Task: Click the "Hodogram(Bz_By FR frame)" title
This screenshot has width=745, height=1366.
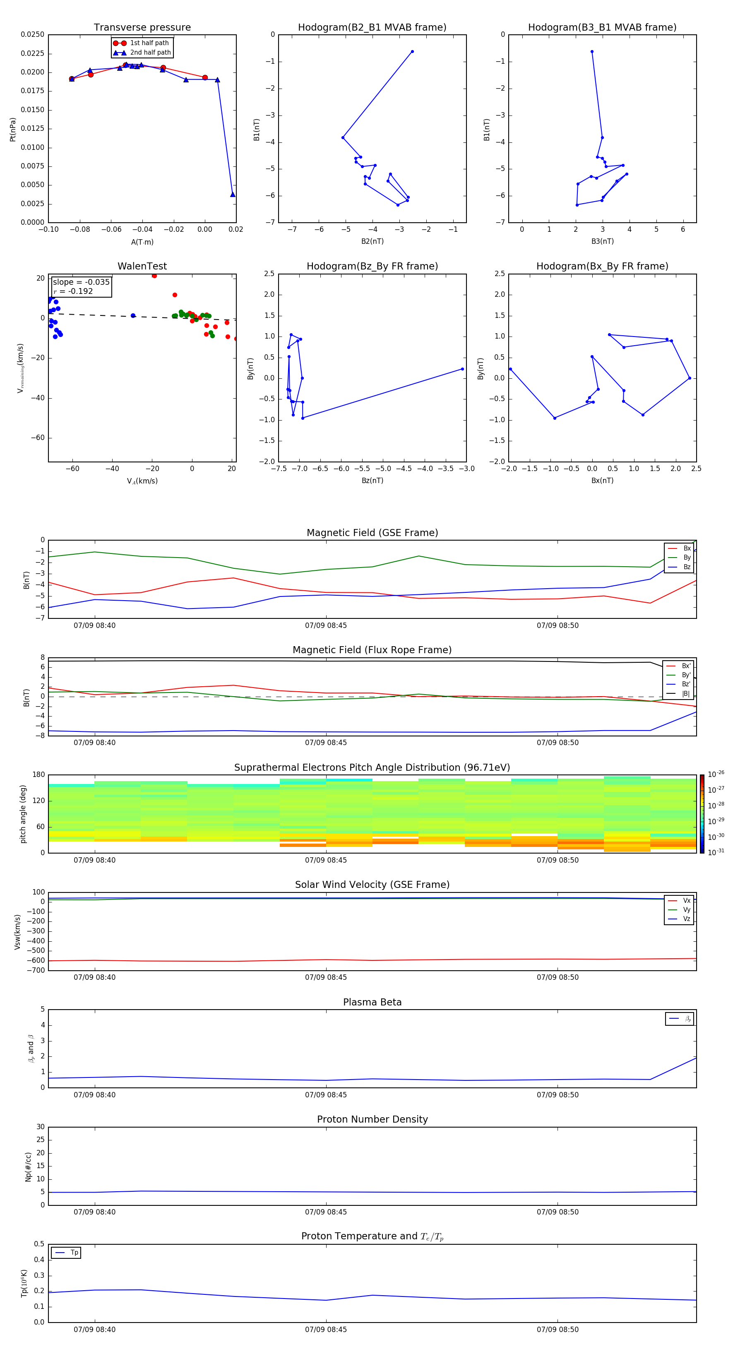Action: [x=372, y=266]
